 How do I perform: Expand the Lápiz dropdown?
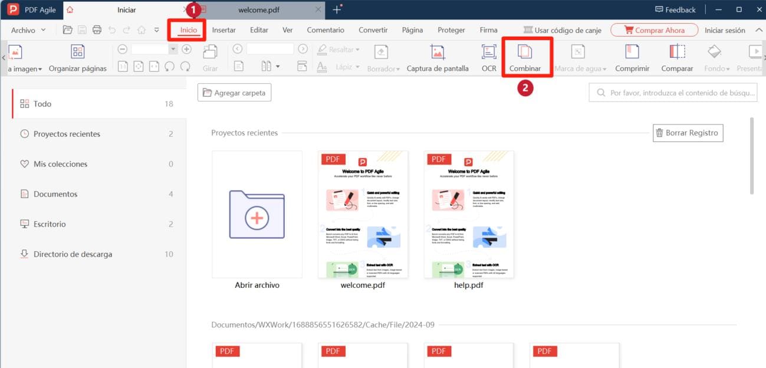[357, 67]
